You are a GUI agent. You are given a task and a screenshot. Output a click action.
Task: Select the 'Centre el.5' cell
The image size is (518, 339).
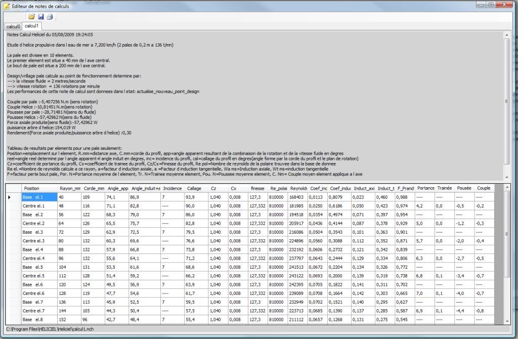pyautogui.click(x=39, y=276)
